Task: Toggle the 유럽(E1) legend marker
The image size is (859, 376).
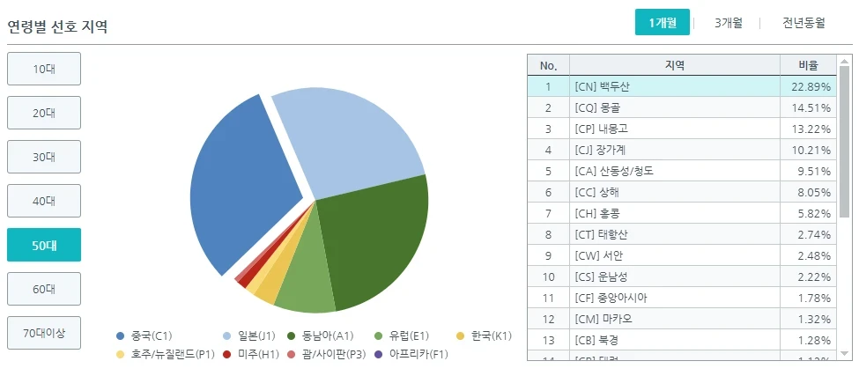Action: point(378,336)
